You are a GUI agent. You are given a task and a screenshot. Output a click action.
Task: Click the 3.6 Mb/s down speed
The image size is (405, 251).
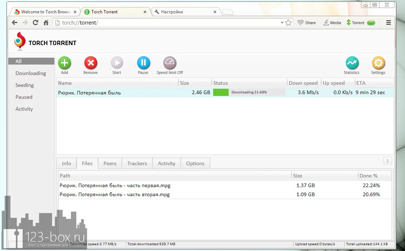[308, 92]
